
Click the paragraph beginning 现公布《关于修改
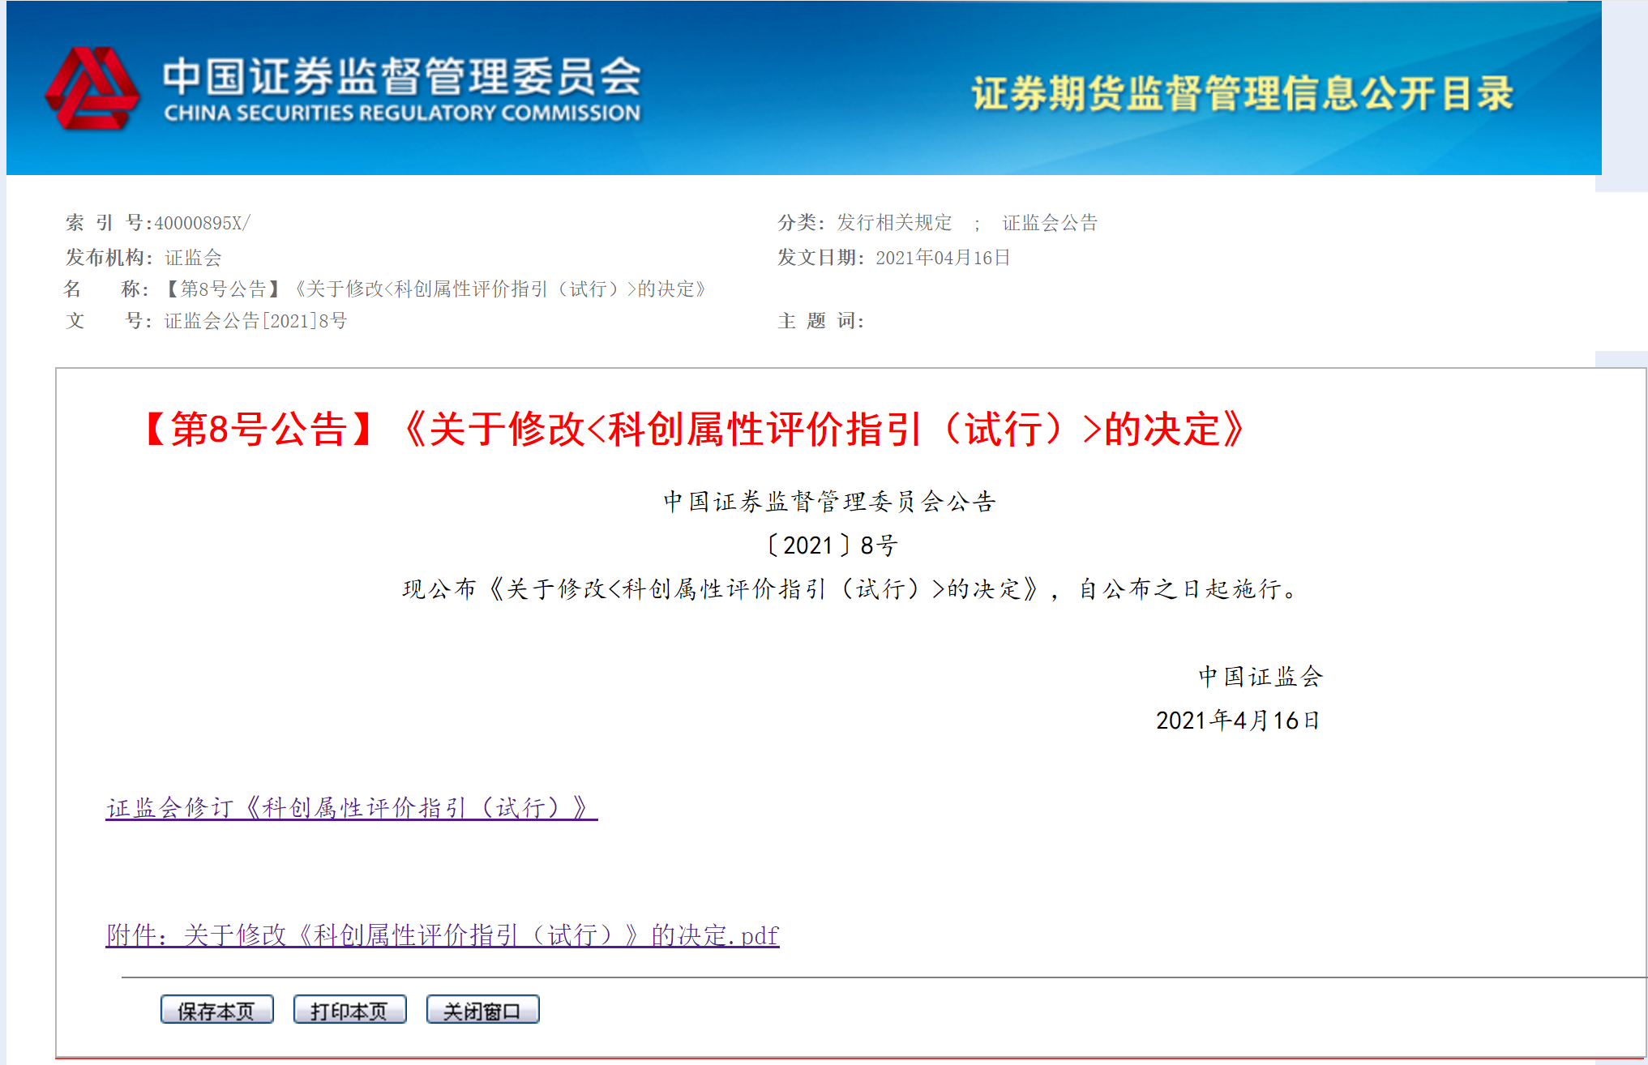tap(851, 588)
